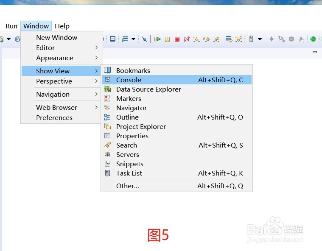Open dropdown arrow beside server icon
Viewport: 322px width, 251px height.
tap(260, 39)
